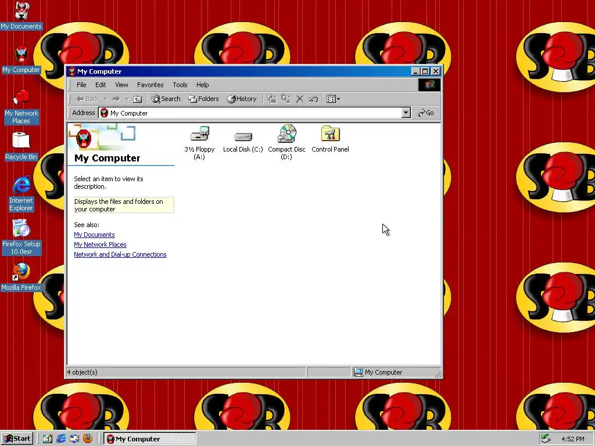
Task: Click the Delete (X) toolbar icon
Action: pos(300,99)
